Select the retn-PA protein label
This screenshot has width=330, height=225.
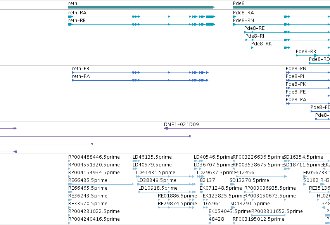pyautogui.click(x=81, y=76)
